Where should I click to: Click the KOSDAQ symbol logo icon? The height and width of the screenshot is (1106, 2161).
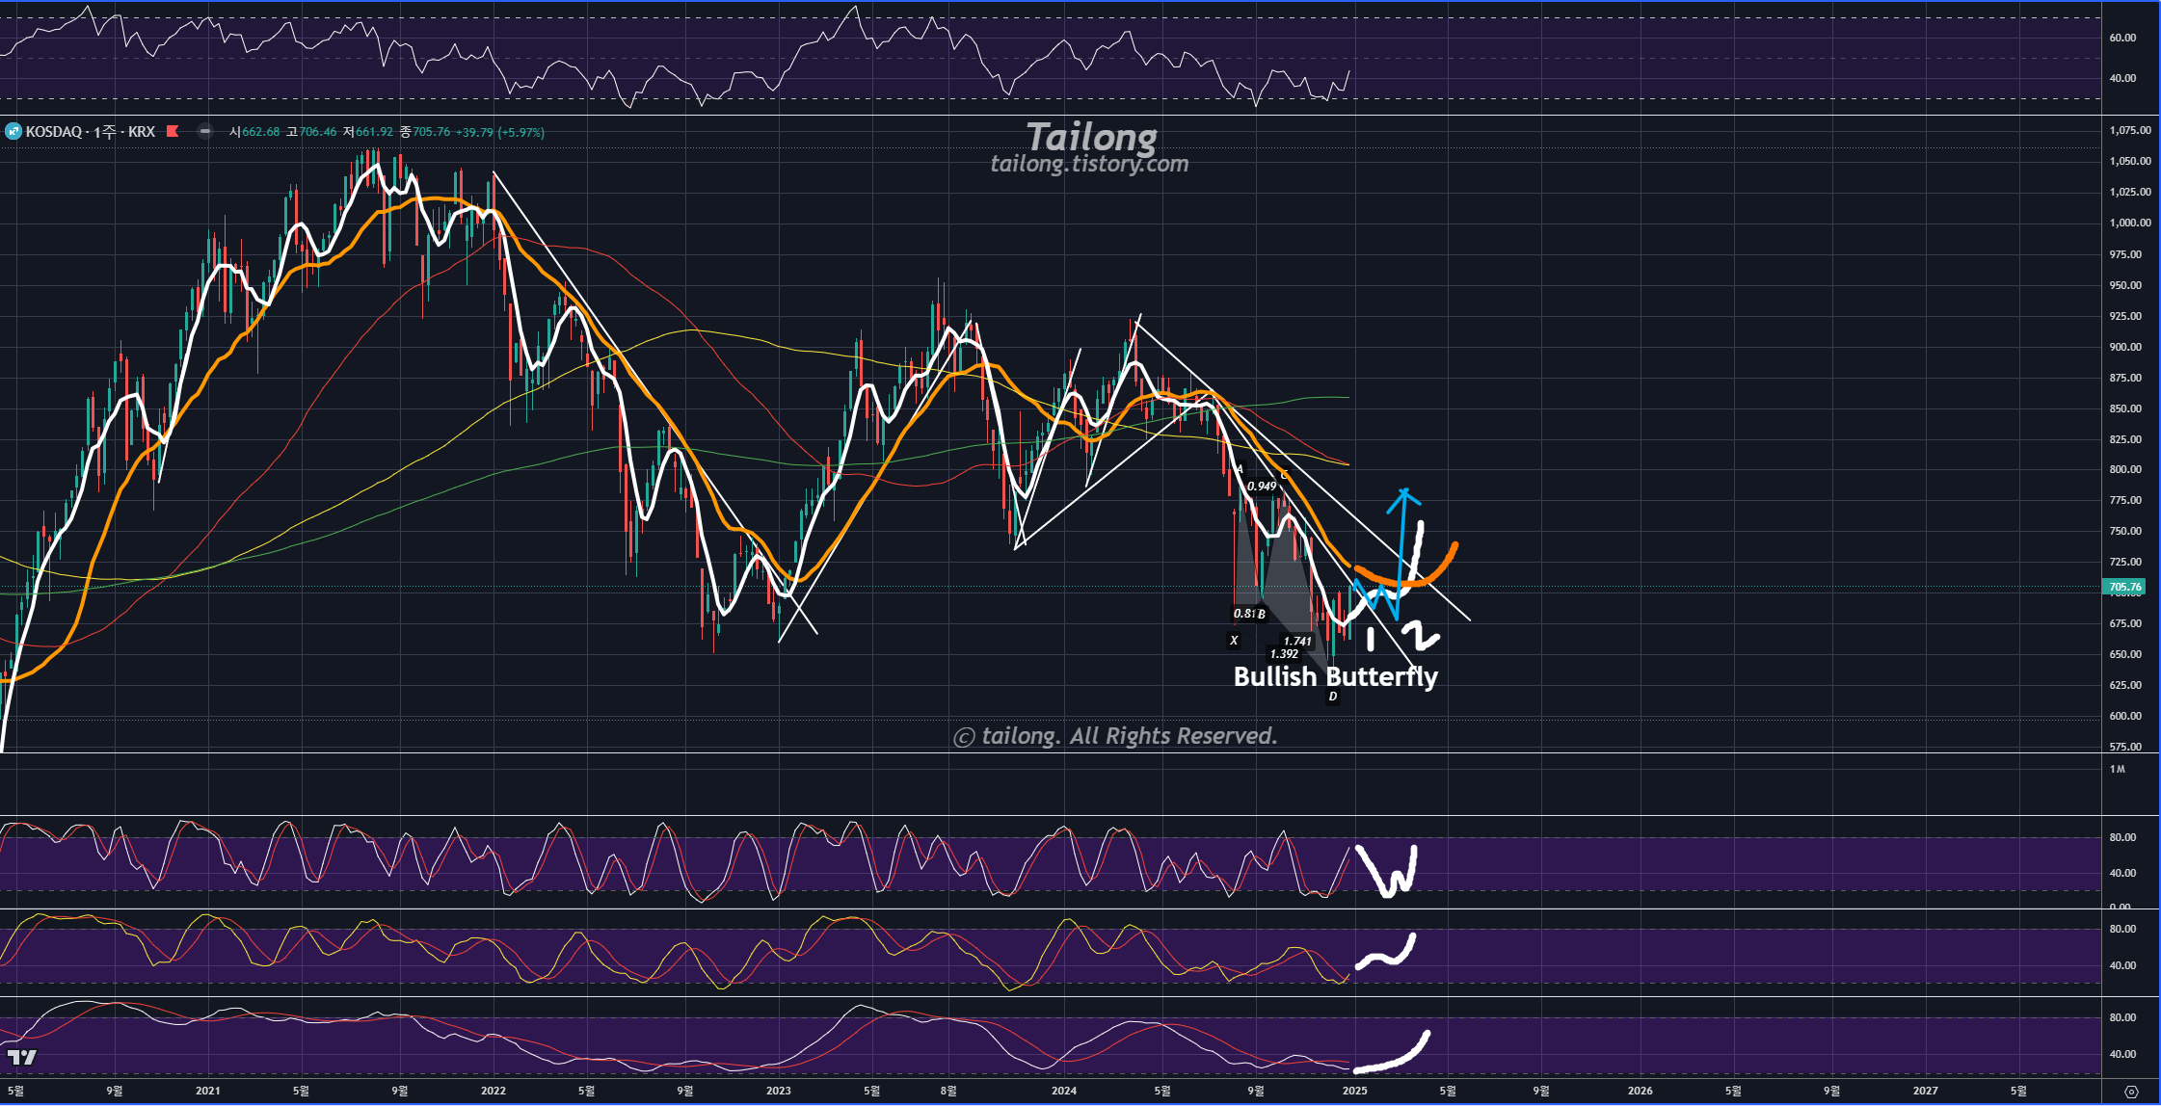(x=13, y=131)
